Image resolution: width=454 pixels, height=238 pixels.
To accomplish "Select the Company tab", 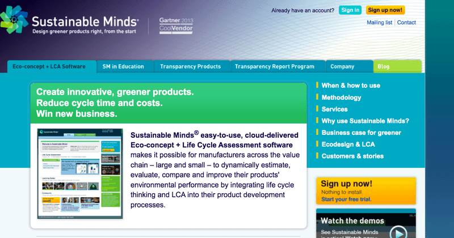I will [x=342, y=67].
